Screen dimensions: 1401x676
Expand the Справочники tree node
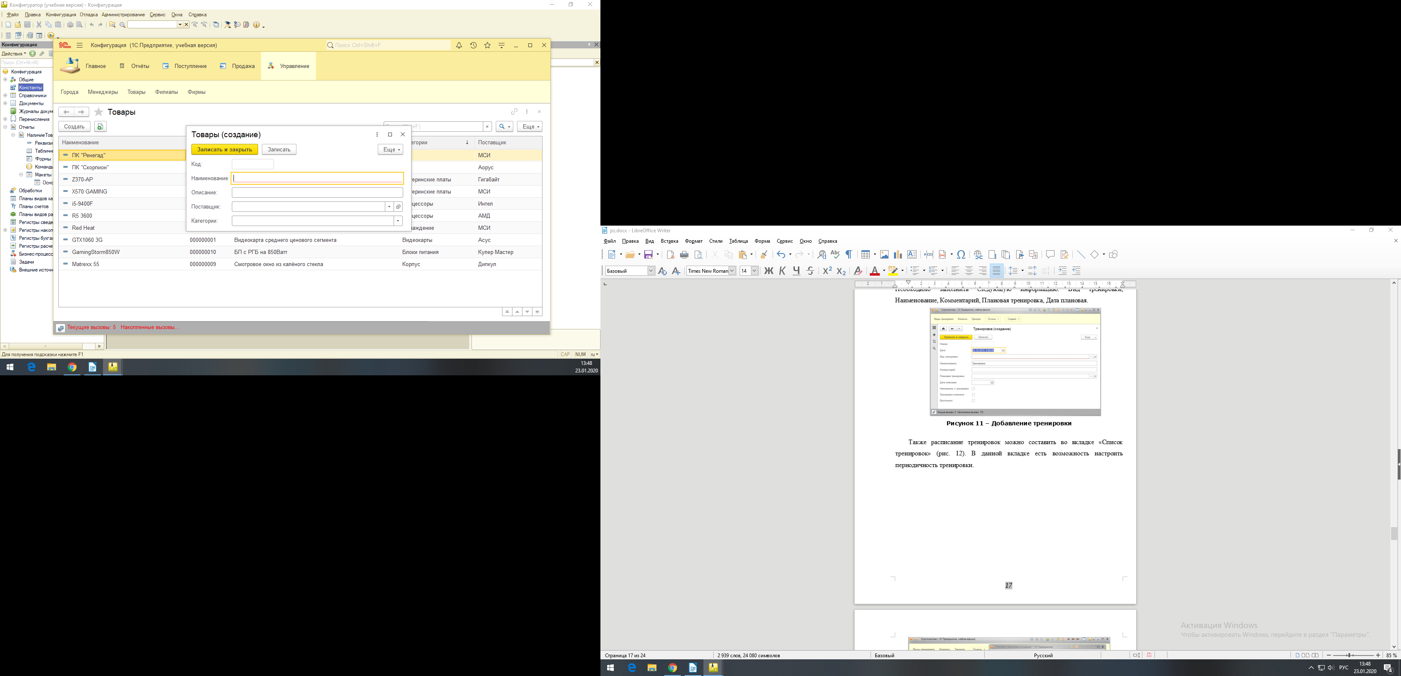click(5, 96)
